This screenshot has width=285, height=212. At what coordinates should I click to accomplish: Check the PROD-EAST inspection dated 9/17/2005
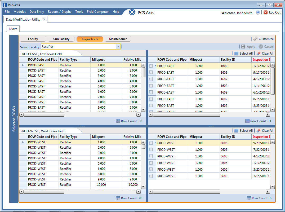pyautogui.click(x=151, y=72)
